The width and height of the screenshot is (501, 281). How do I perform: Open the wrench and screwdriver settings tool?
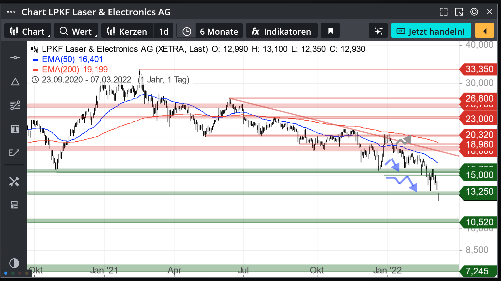[14, 182]
